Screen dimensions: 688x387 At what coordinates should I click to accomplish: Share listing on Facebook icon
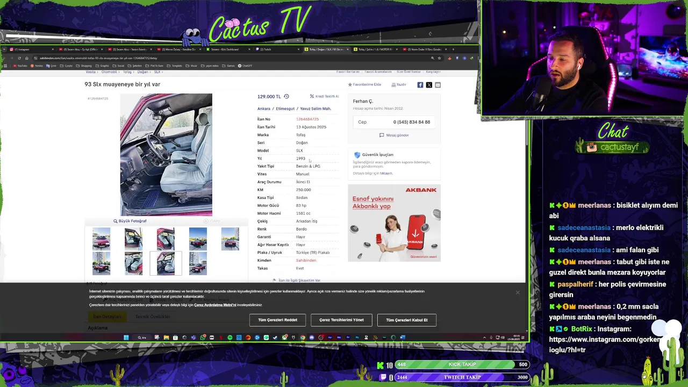420,85
